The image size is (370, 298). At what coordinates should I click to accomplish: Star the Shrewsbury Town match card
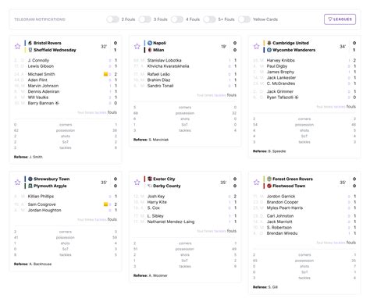[17, 183]
